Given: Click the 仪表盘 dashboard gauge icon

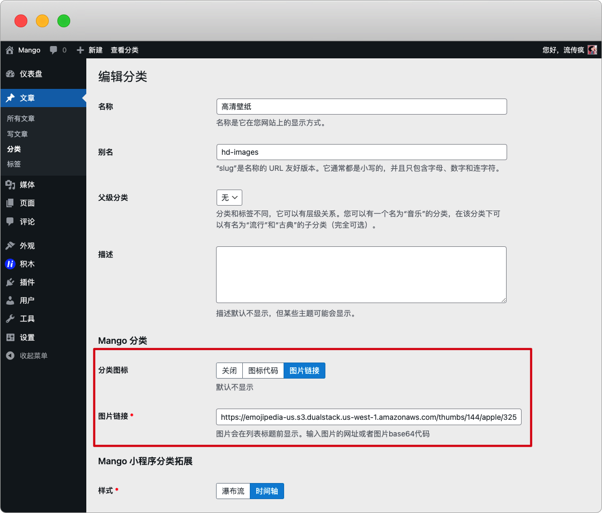Looking at the screenshot, I should pos(10,74).
